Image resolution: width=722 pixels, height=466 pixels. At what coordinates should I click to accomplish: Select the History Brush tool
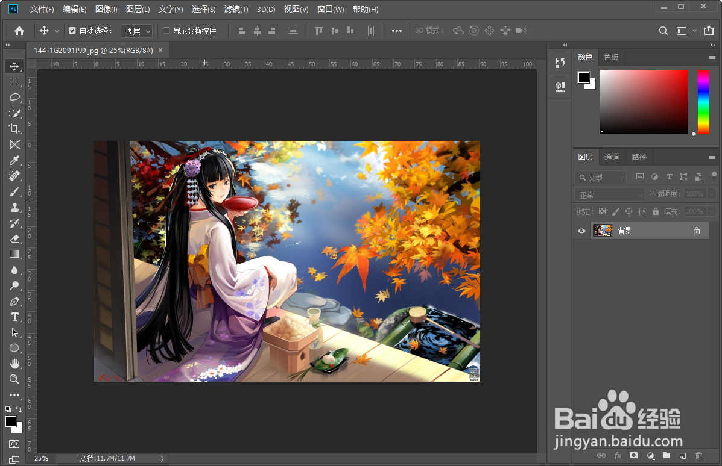tap(14, 223)
